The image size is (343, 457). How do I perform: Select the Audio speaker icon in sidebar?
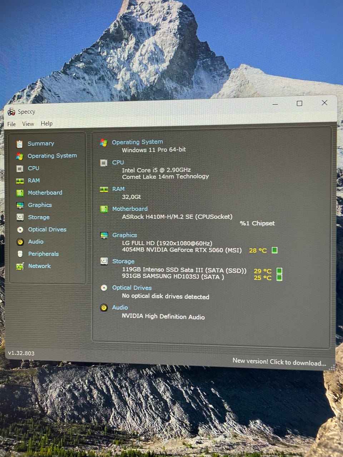point(20,242)
